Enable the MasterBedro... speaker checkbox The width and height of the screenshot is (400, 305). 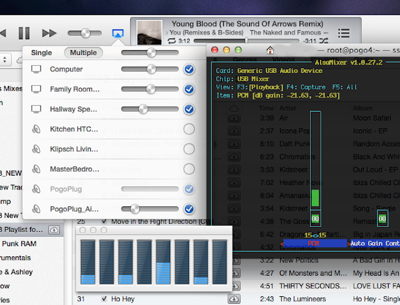tap(189, 169)
